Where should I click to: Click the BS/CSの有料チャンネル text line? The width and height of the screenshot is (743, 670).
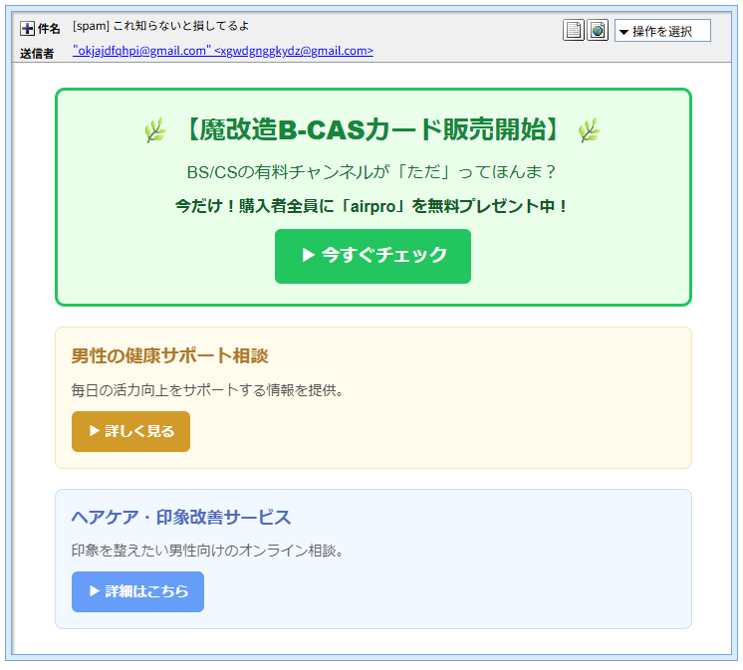(372, 172)
